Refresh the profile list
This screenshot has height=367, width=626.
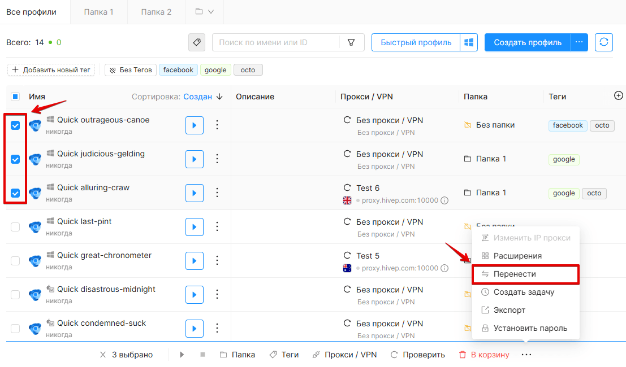(603, 42)
